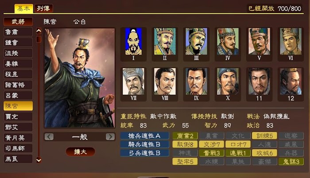Click the officer list scrollbar handle

pyautogui.click(x=39, y=39)
